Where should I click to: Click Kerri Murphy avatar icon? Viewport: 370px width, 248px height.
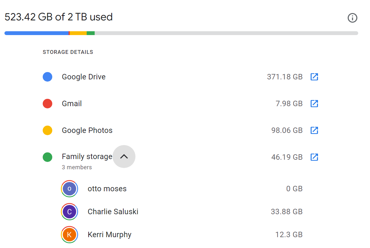pyautogui.click(x=69, y=235)
